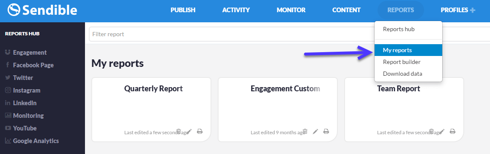490x154 pixels.
Task: Open YouTube reports in sidebar
Action: (x=25, y=128)
